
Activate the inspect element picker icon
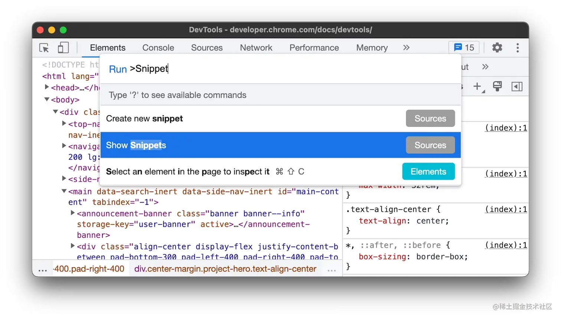pos(44,48)
